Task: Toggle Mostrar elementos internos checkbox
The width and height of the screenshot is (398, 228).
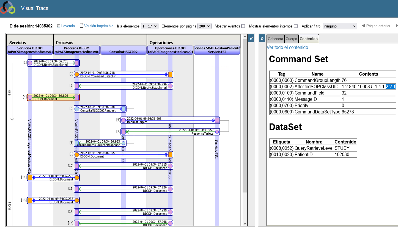Action: pos(296,26)
